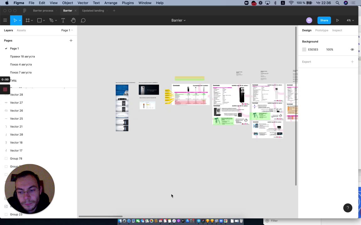This screenshot has width=361, height=225.
Task: Open Siri from the menu bar
Action: 346,3
